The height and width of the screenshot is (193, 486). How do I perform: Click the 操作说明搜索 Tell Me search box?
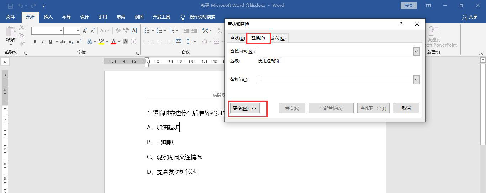(198, 17)
